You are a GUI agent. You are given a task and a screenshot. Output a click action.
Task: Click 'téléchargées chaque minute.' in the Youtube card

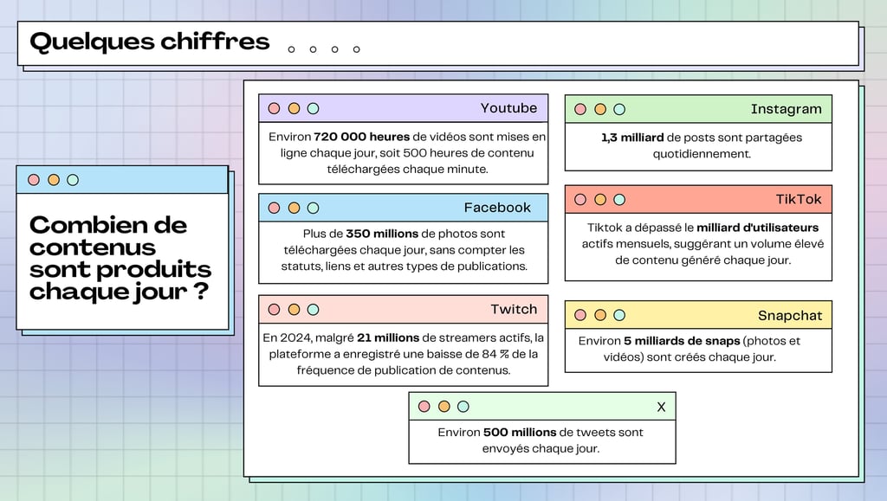pos(407,170)
